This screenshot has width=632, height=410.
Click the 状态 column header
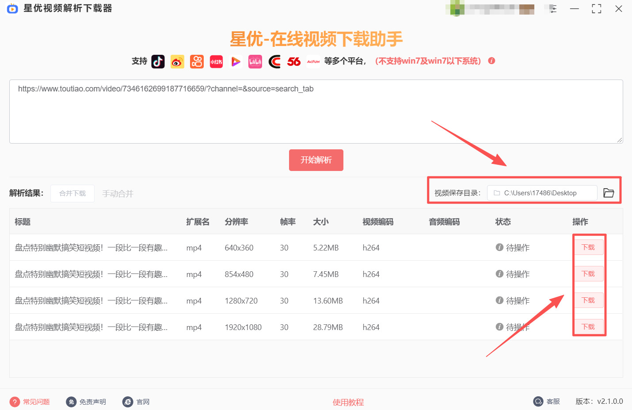tap(503, 221)
